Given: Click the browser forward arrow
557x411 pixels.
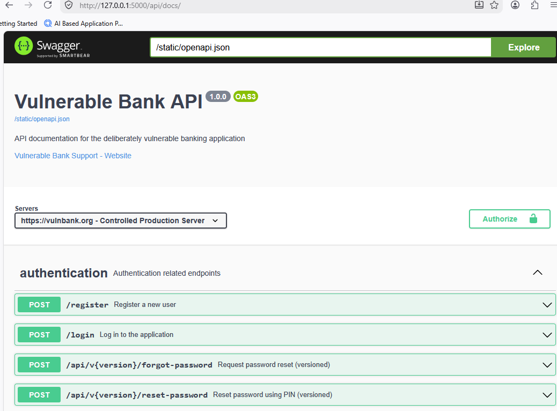Looking at the screenshot, I should (x=28, y=5).
